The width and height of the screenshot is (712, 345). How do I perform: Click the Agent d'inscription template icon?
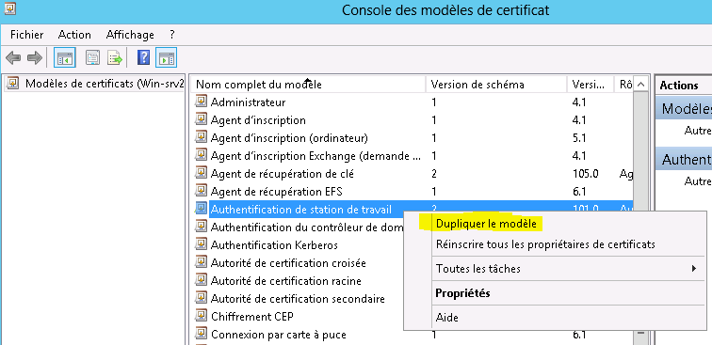pos(202,119)
